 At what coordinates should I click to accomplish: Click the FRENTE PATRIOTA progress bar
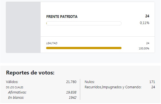click(84, 23)
